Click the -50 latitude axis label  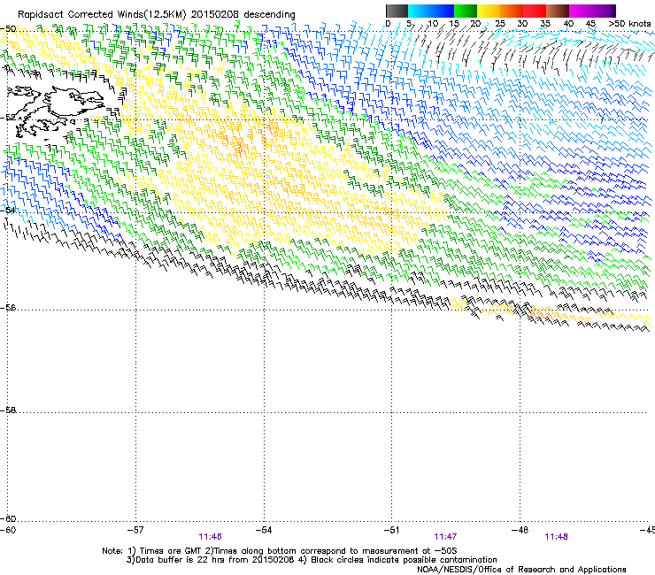pos(8,29)
